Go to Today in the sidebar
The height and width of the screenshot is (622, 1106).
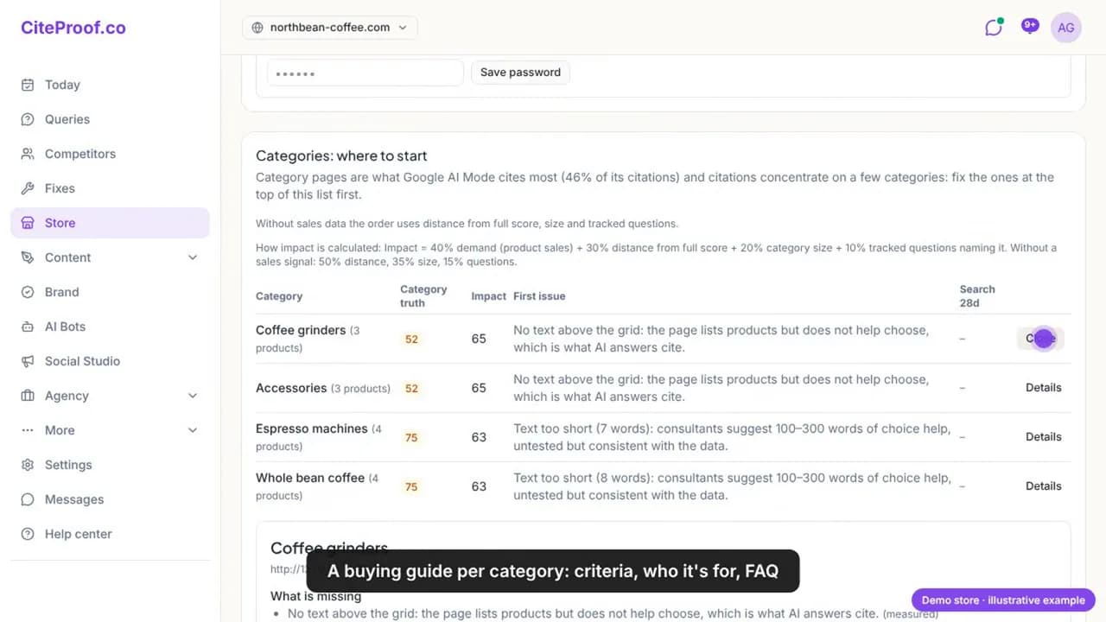(x=110, y=85)
